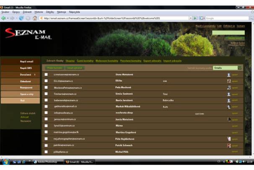Select checkbox next to Timitacta@seznam.cz
Image resolution: width=254 pixels, height=170 pixels.
coord(47,94)
